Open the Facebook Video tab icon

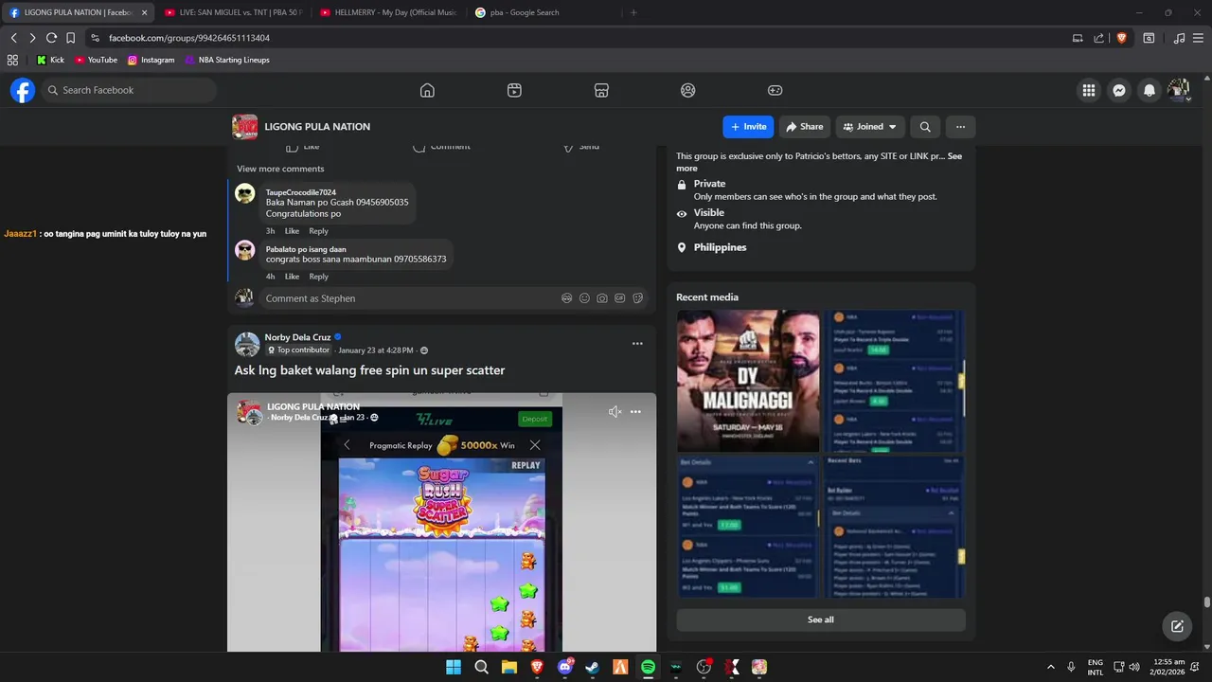(x=514, y=90)
